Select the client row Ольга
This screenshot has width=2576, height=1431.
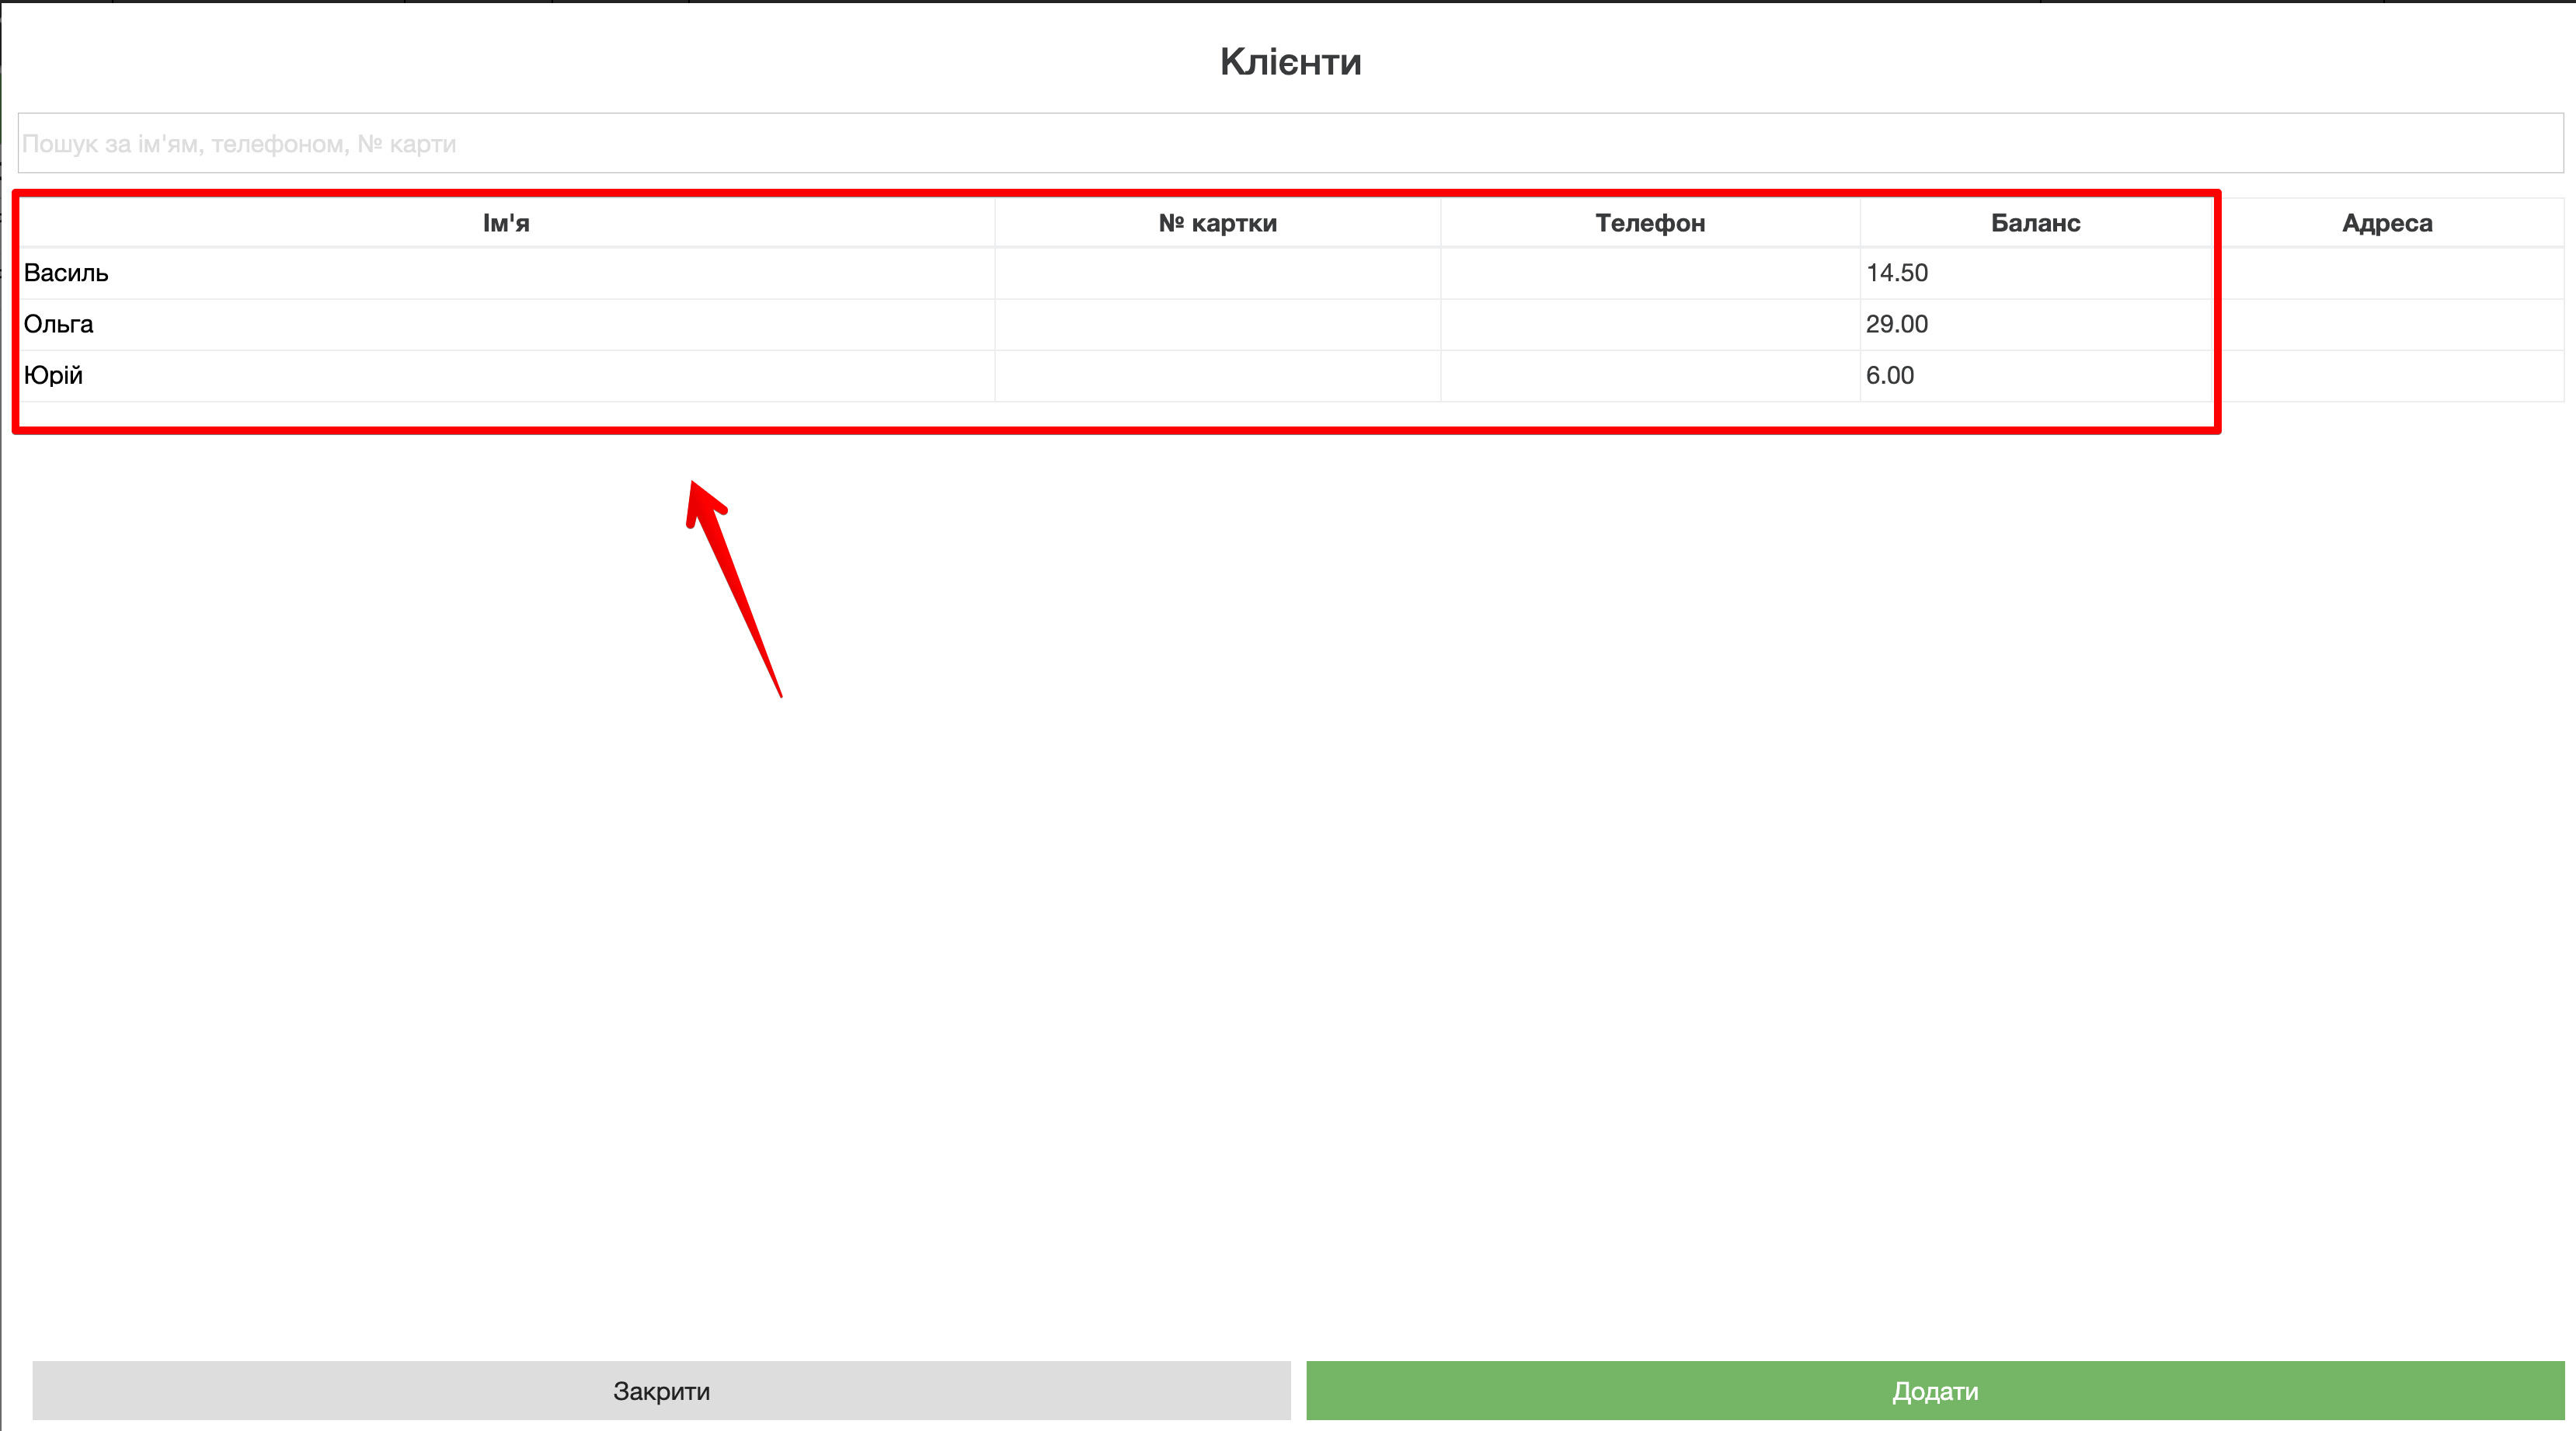(59, 324)
